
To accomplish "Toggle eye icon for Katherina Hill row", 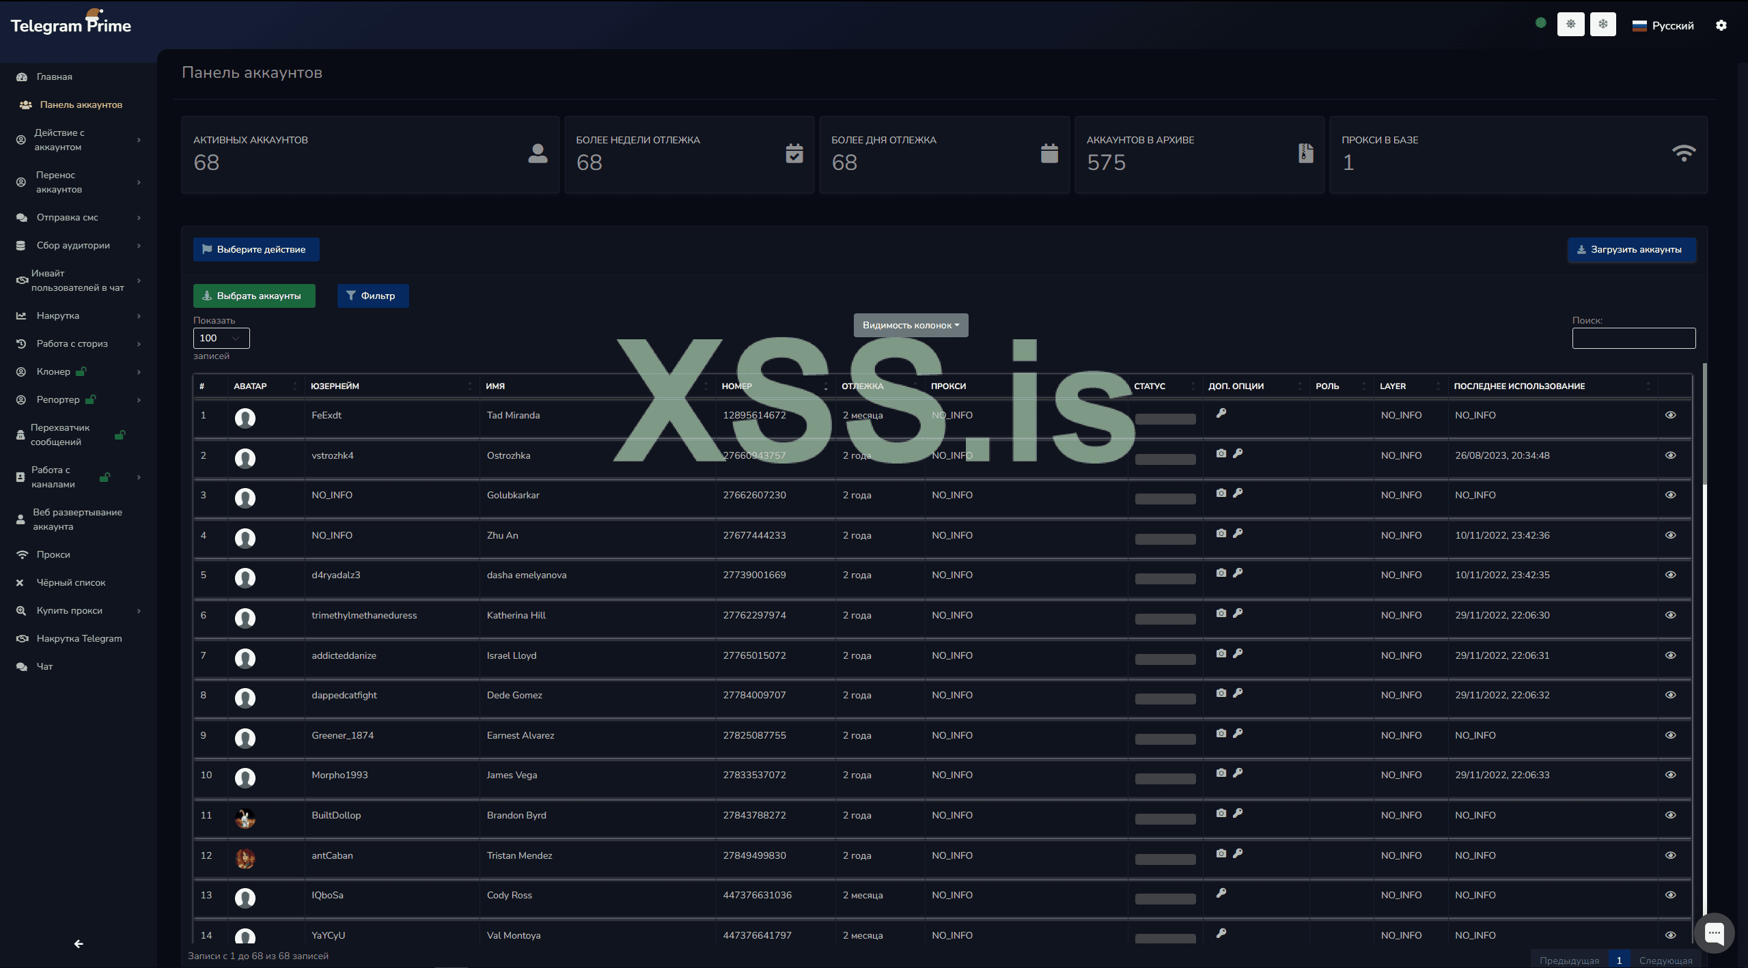I will point(1670,615).
